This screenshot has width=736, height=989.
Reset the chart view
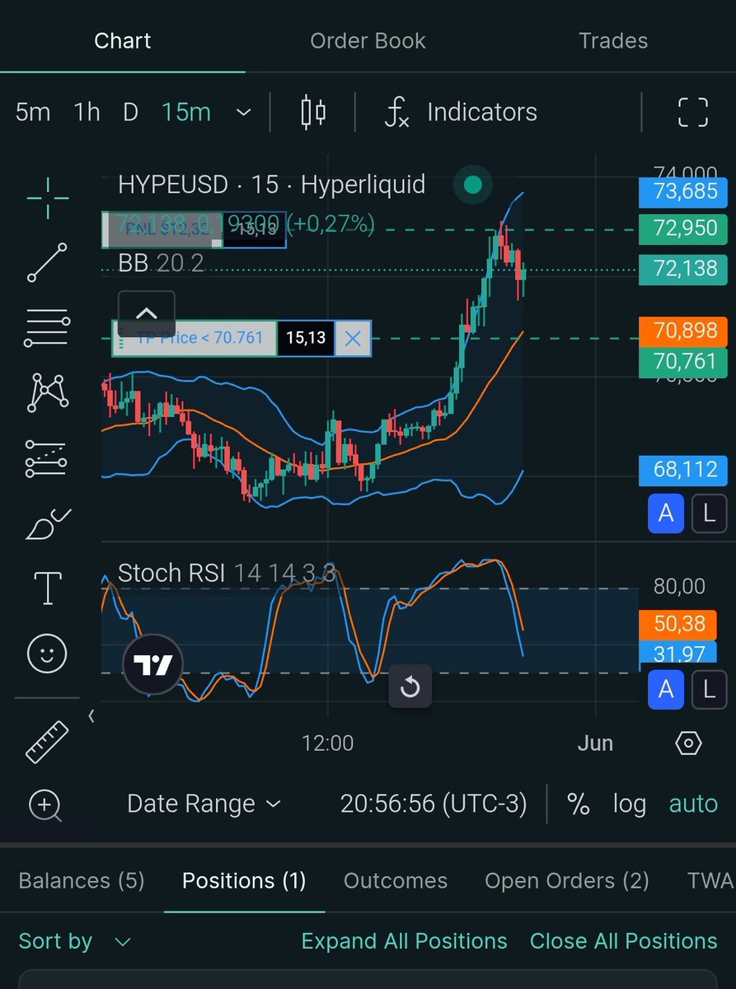[x=410, y=687]
